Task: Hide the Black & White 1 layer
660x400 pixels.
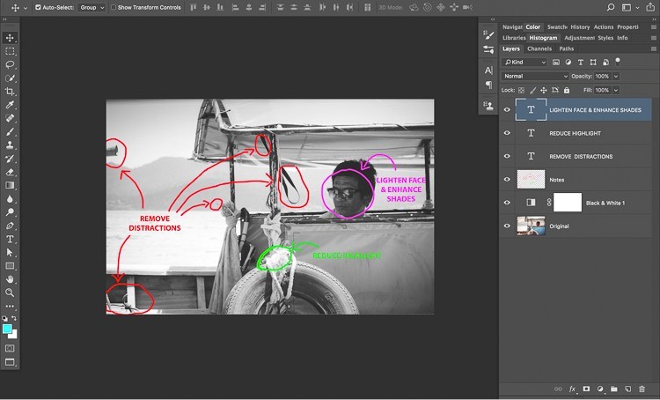Action: pyautogui.click(x=507, y=203)
